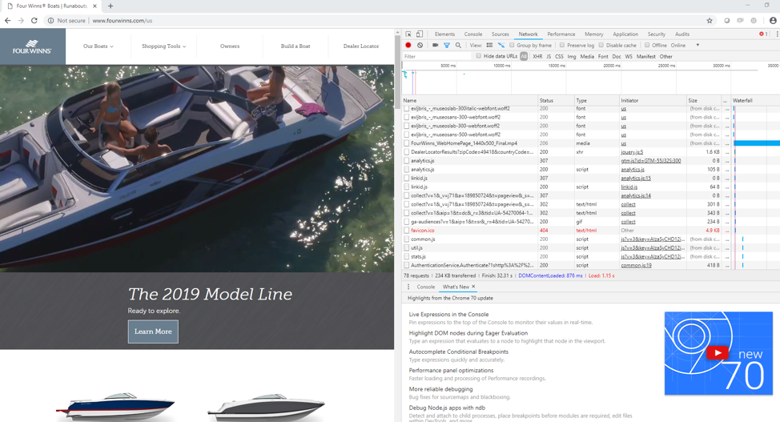Open a new browser tab
The height and width of the screenshot is (422, 780).
(x=111, y=6)
